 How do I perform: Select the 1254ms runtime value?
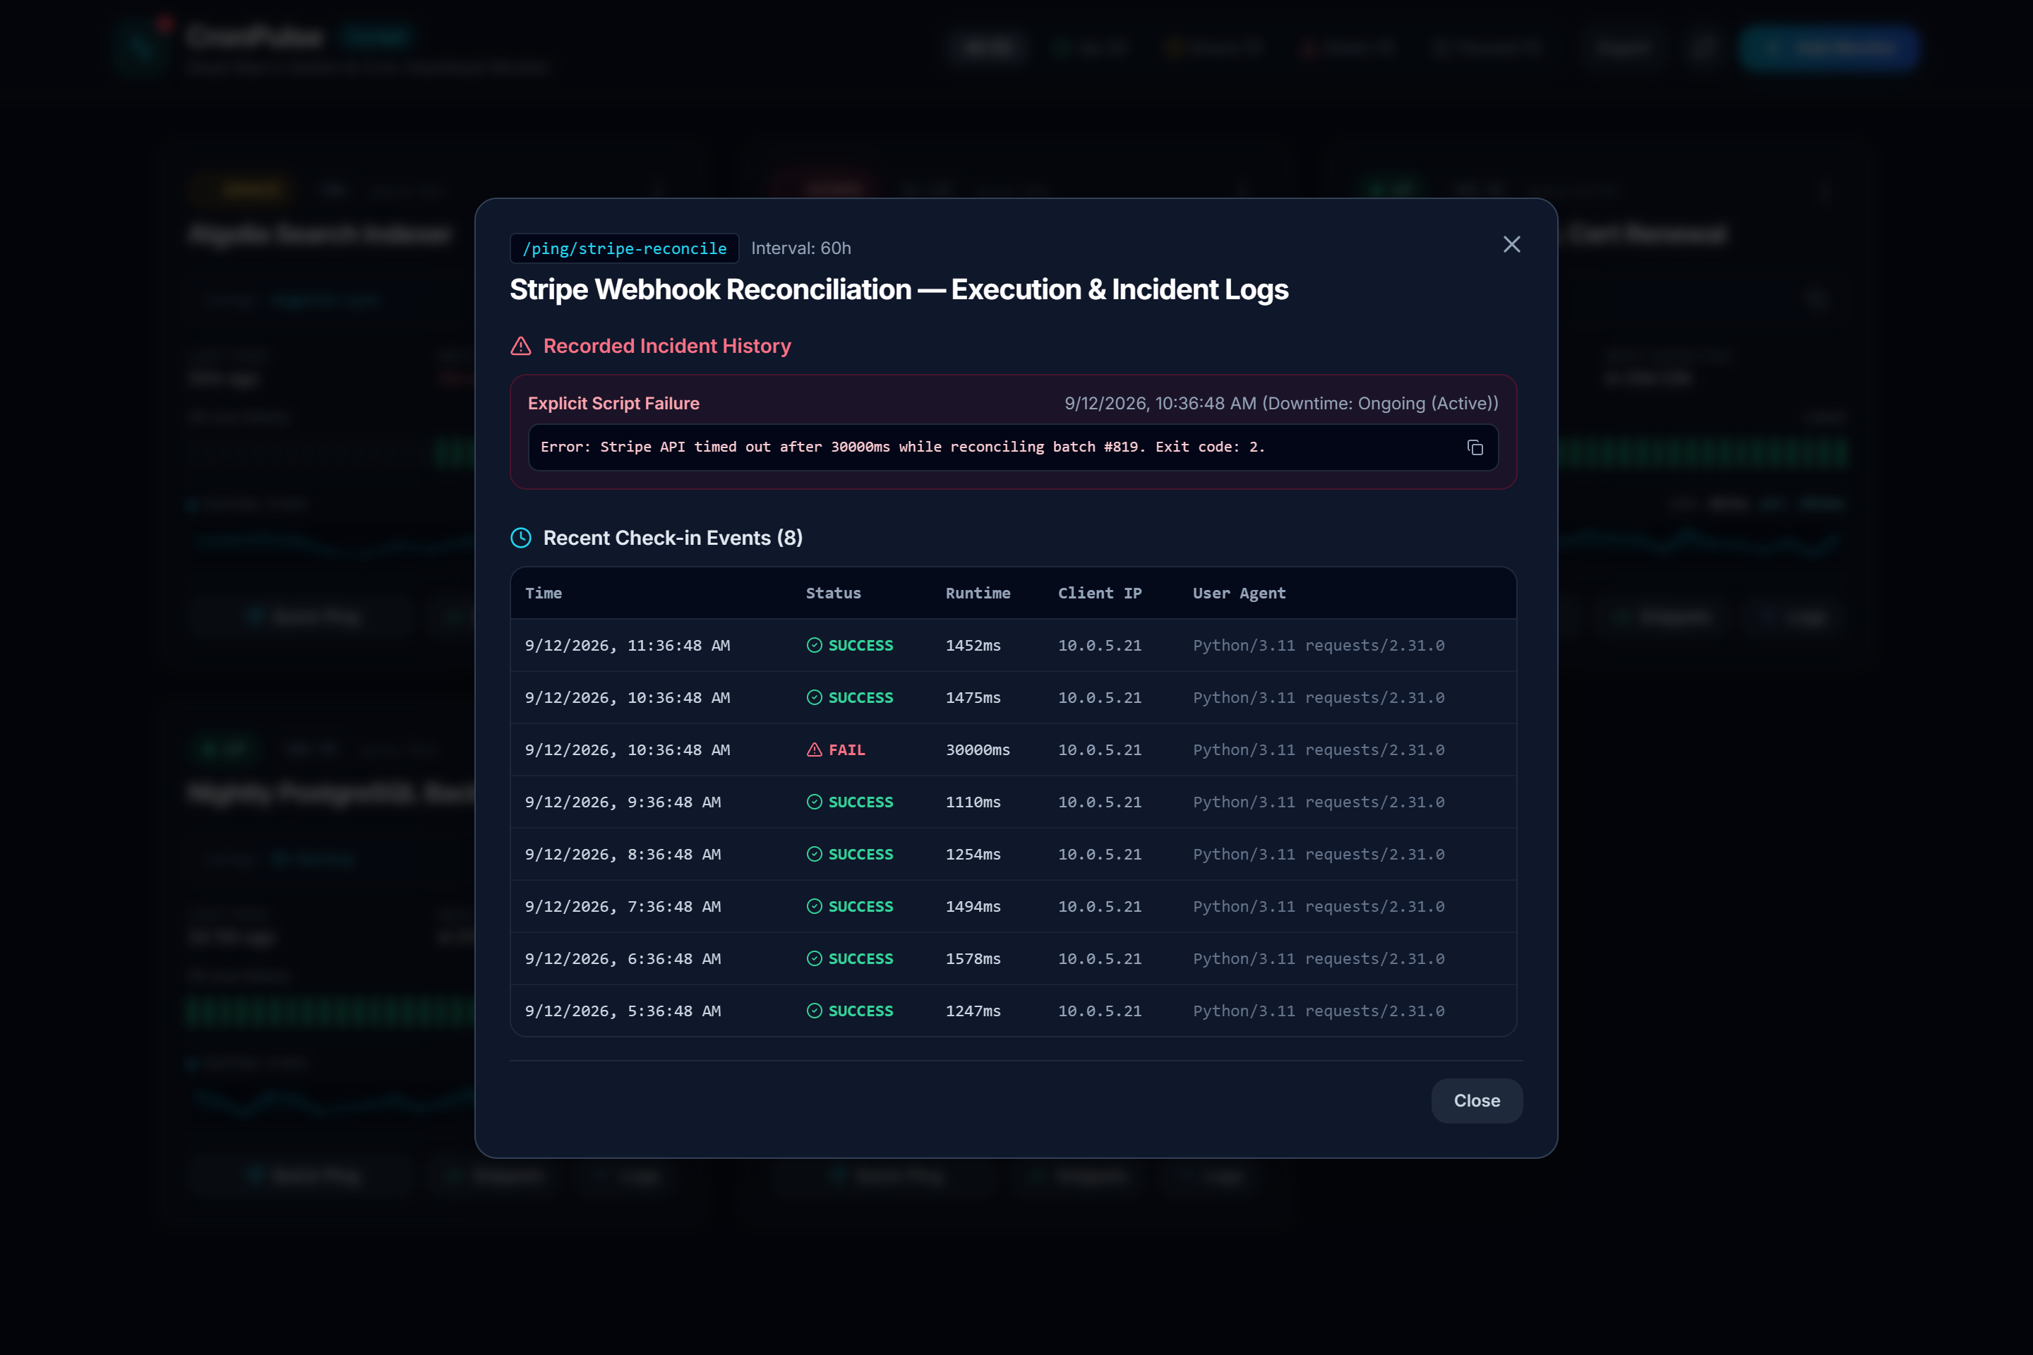[973, 854]
